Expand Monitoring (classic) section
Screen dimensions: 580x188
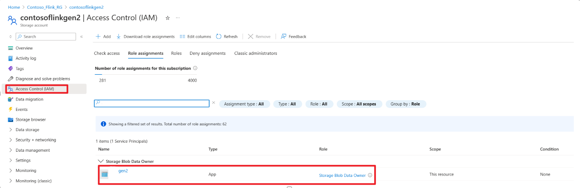[x=11, y=181]
